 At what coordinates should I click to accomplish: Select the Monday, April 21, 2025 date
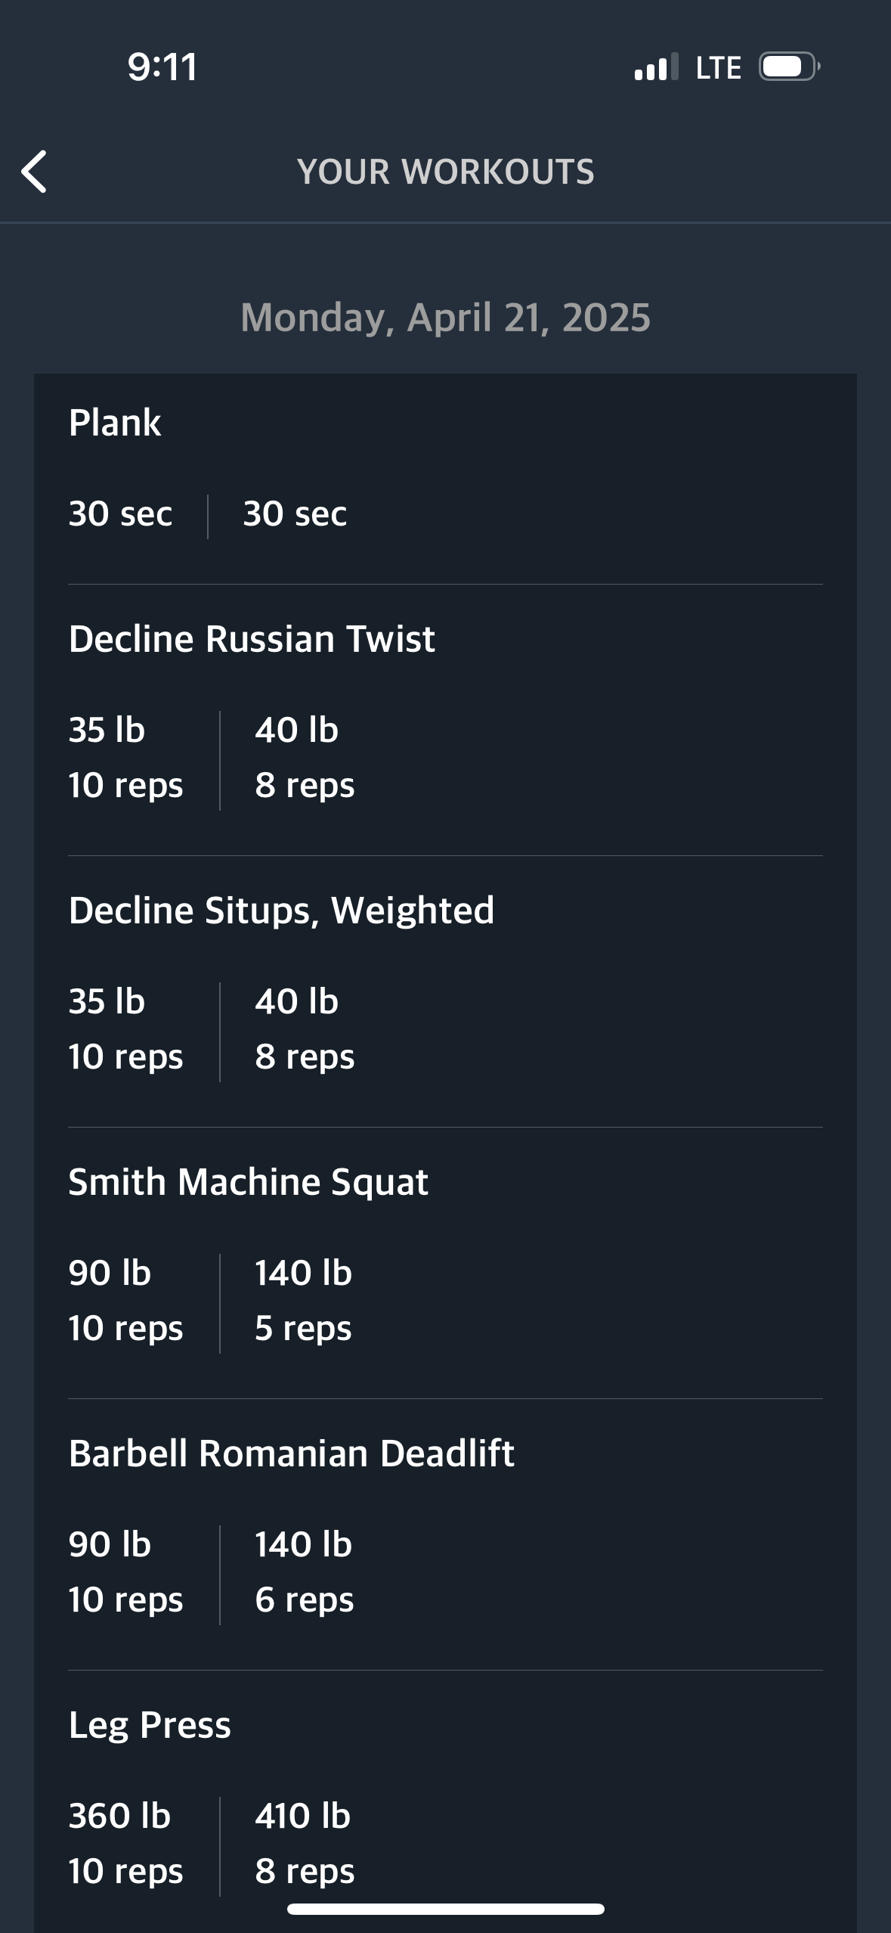tap(445, 317)
